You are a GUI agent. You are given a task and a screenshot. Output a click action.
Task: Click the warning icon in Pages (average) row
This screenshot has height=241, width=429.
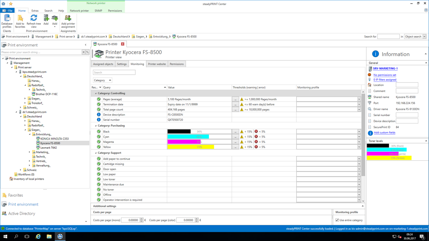242,99
